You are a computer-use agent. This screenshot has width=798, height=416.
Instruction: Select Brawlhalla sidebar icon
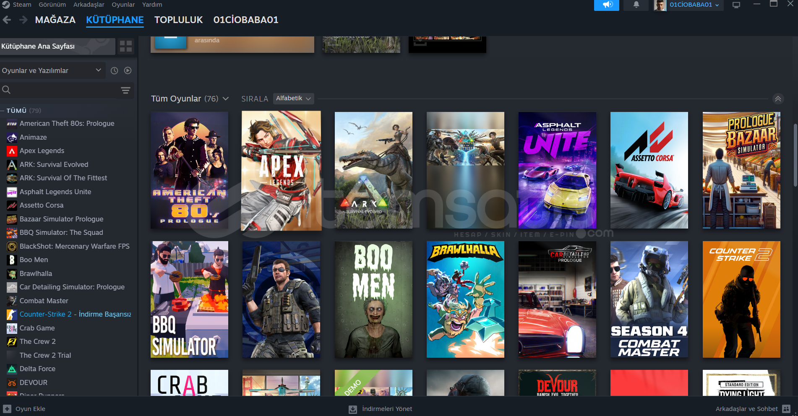pyautogui.click(x=12, y=273)
